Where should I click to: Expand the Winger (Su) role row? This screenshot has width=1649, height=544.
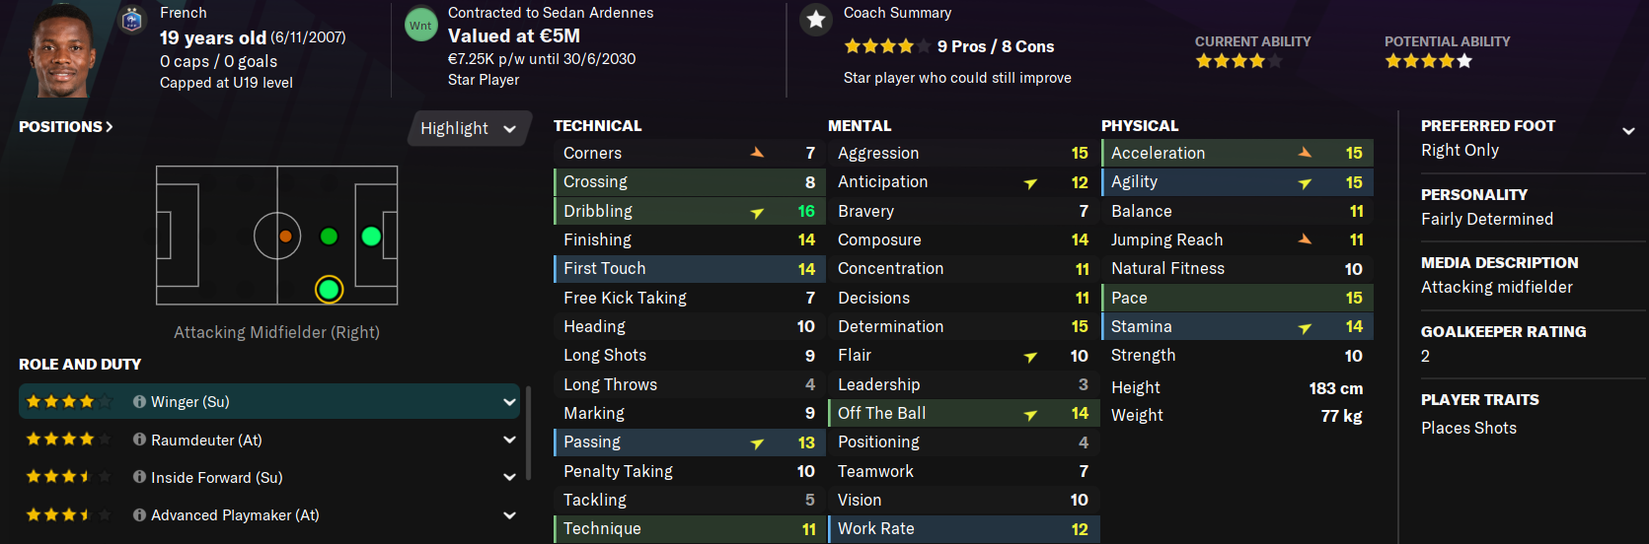[509, 402]
